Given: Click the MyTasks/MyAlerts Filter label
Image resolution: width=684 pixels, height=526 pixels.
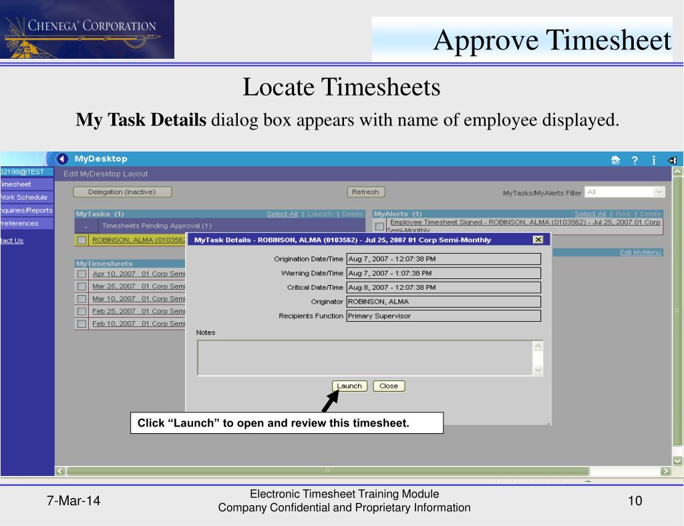Looking at the screenshot, I should pyautogui.click(x=542, y=193).
